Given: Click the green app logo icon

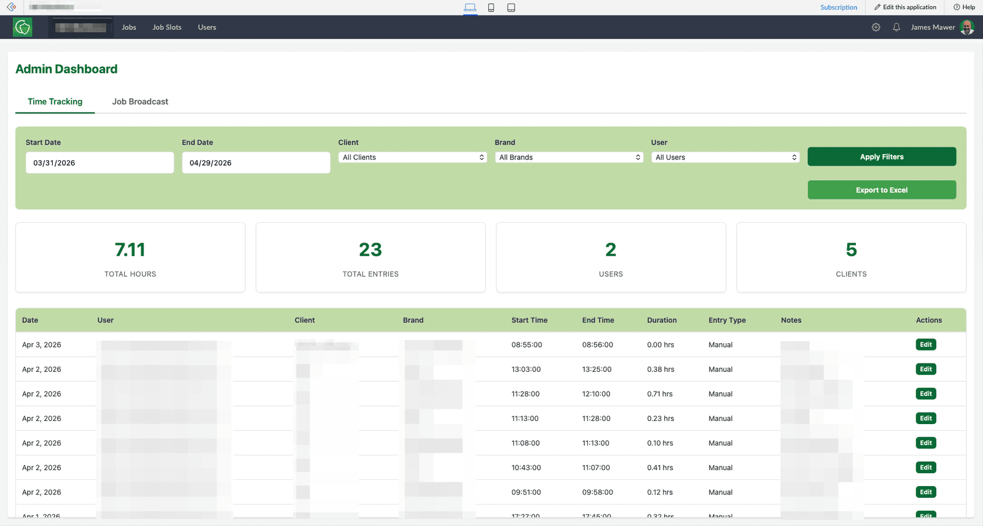Looking at the screenshot, I should coord(23,27).
